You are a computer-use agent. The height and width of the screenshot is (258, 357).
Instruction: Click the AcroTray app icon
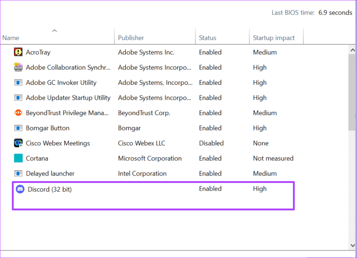(18, 52)
